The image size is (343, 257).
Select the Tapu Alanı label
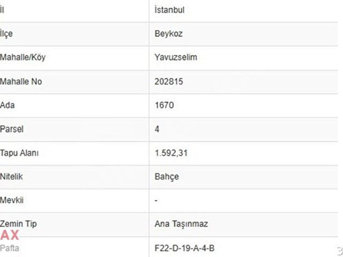point(19,153)
